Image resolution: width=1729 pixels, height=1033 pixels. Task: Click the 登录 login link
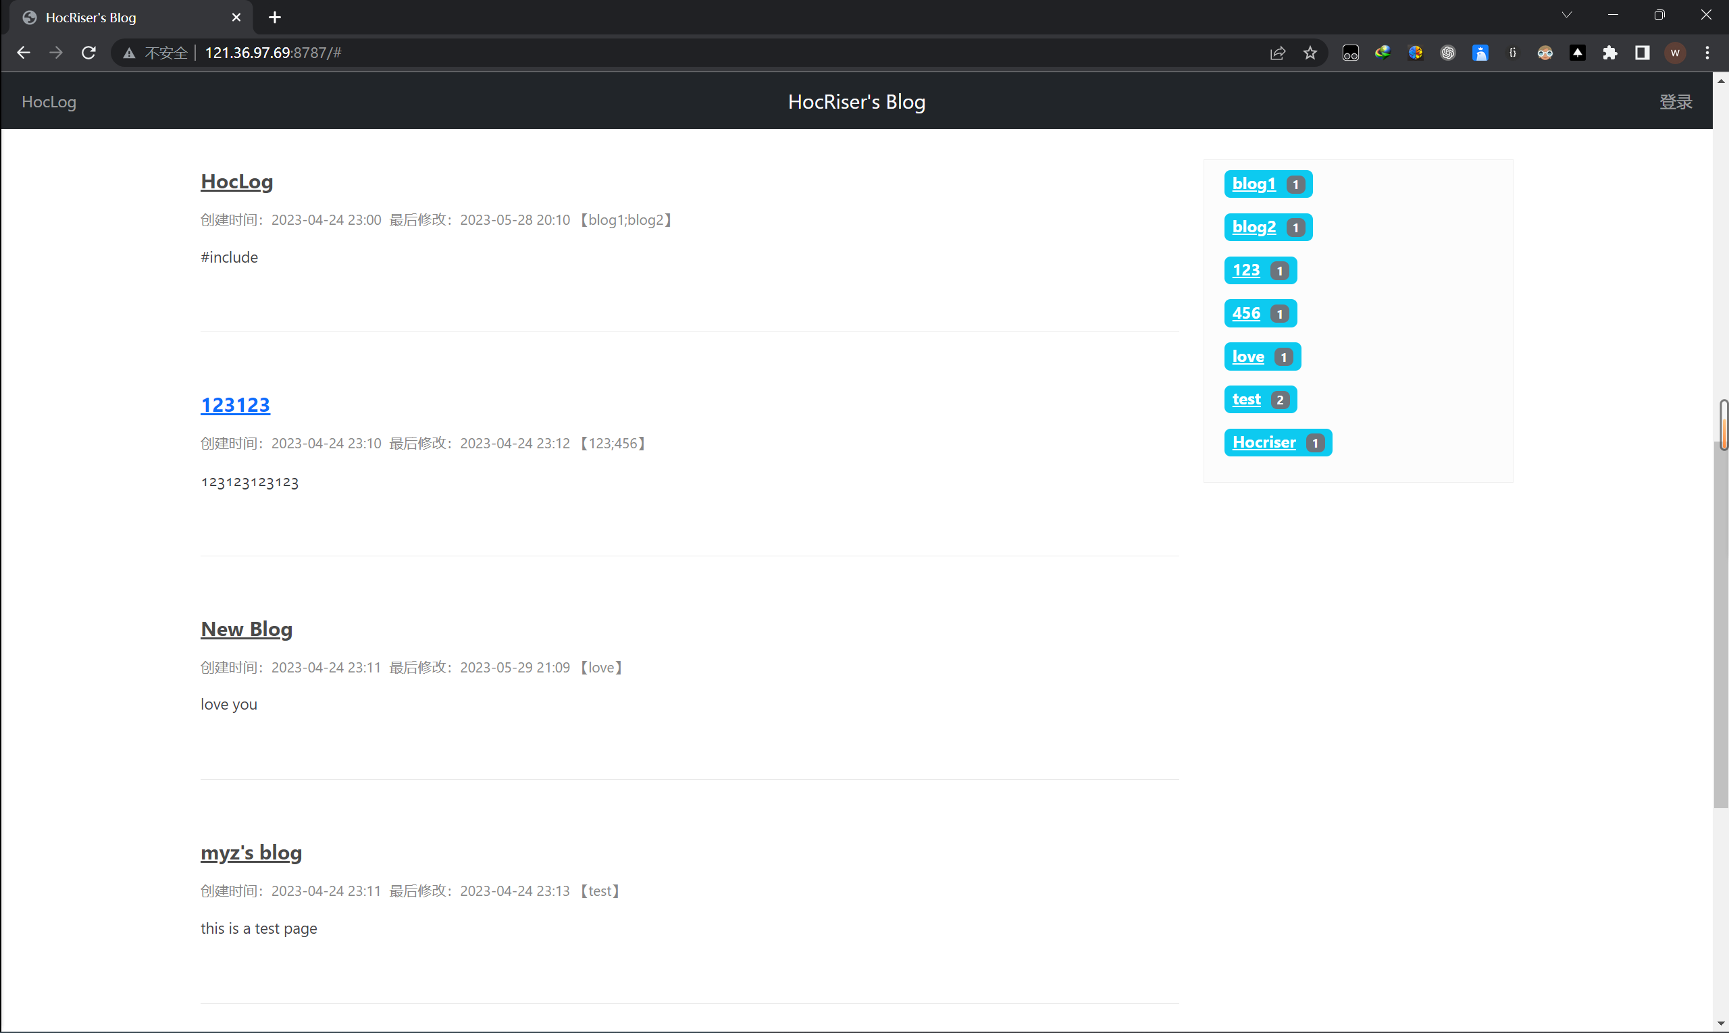(x=1675, y=102)
